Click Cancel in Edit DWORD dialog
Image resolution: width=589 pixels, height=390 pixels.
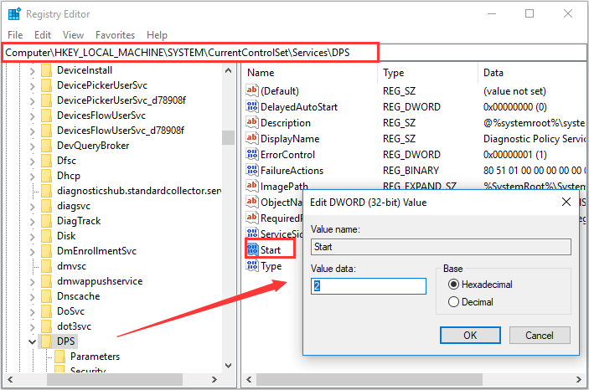coord(540,336)
